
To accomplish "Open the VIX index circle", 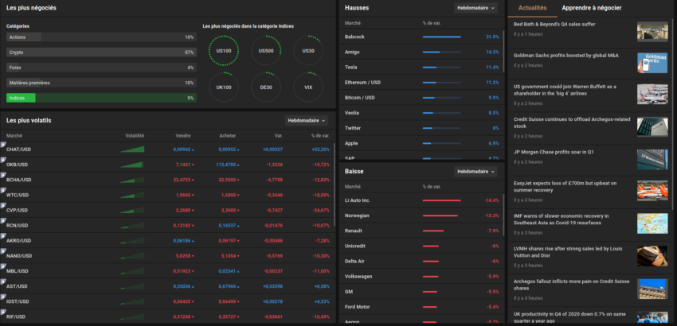I will (308, 87).
